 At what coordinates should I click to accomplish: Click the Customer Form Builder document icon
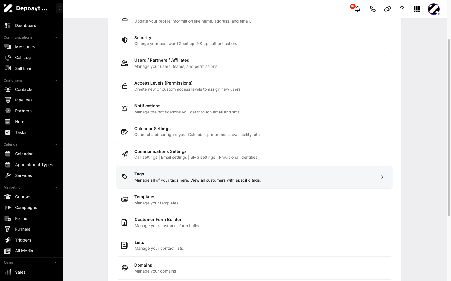point(124,222)
